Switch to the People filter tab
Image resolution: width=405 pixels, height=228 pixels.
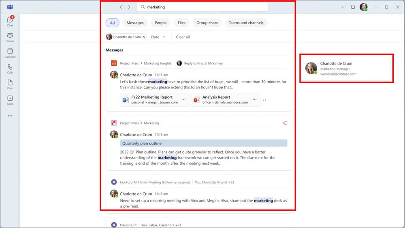point(160,23)
